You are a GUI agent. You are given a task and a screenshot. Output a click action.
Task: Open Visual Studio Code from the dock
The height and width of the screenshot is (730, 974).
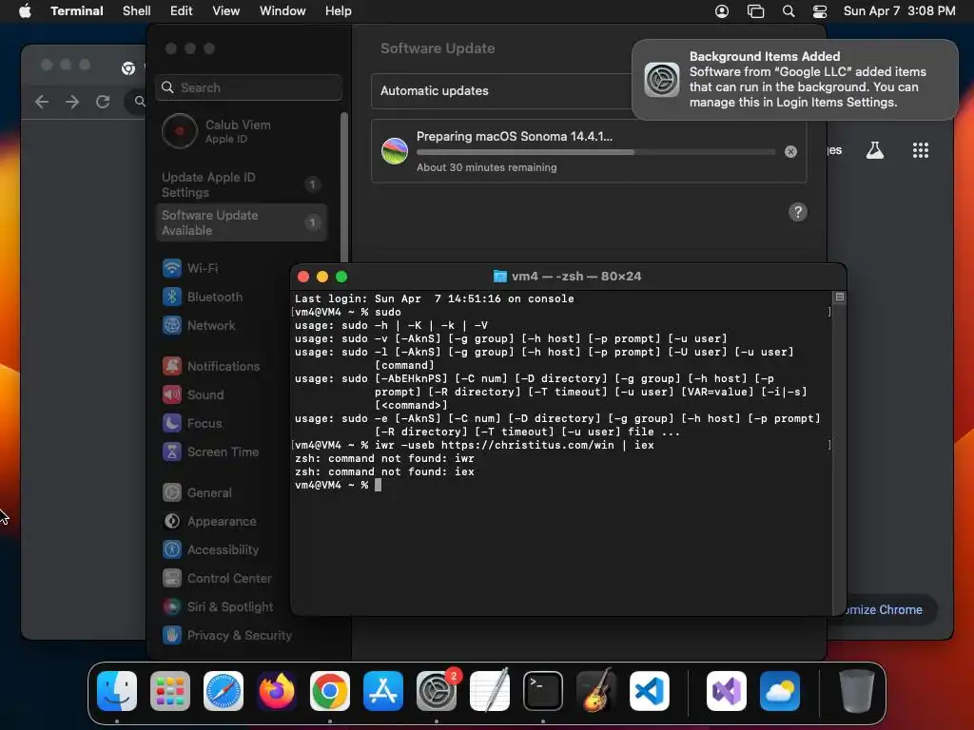[x=650, y=691]
